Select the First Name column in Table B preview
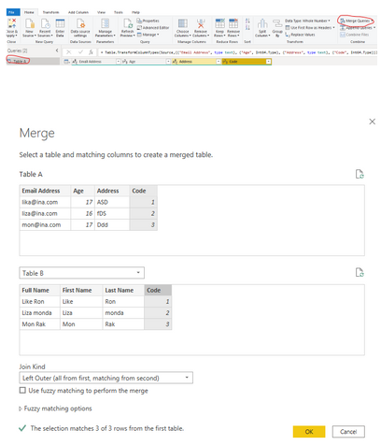Screen dimensions: 381x445 (x=81, y=290)
